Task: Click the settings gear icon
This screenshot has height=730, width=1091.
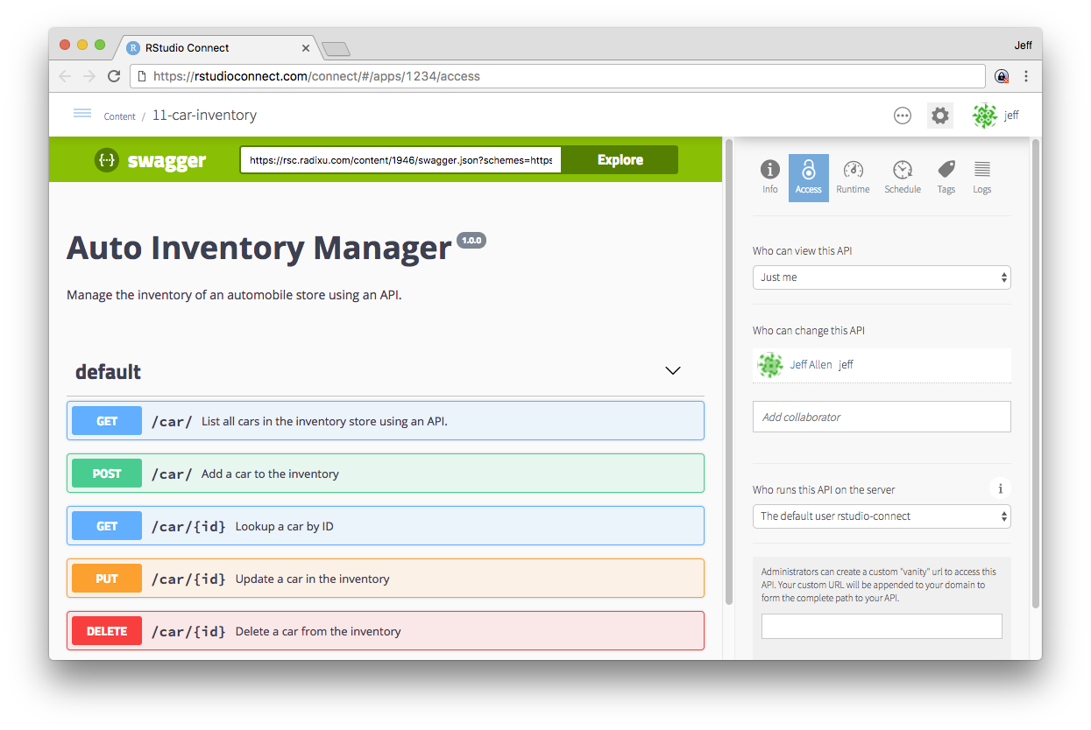Action: click(x=939, y=116)
